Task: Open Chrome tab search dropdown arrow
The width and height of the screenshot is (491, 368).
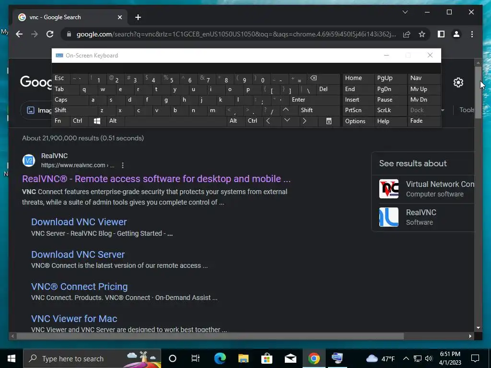Action: pos(405,12)
